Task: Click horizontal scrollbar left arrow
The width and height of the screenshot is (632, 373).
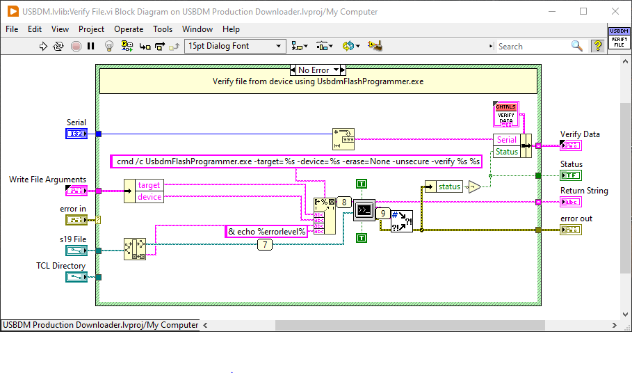Action: [205, 325]
